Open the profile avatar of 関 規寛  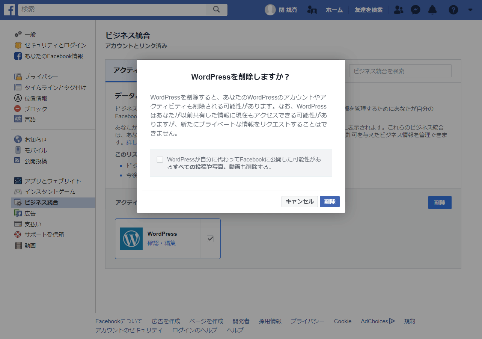click(270, 10)
